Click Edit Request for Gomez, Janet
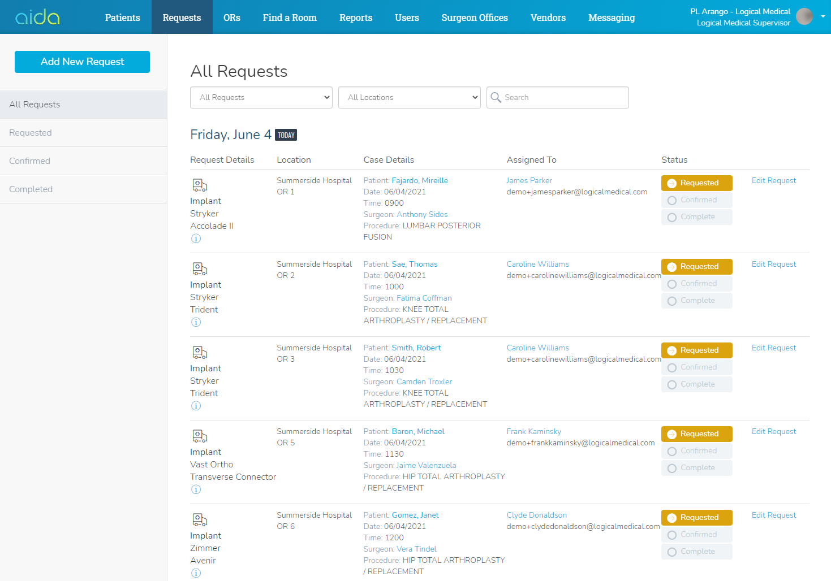The width and height of the screenshot is (831, 581). point(773,515)
